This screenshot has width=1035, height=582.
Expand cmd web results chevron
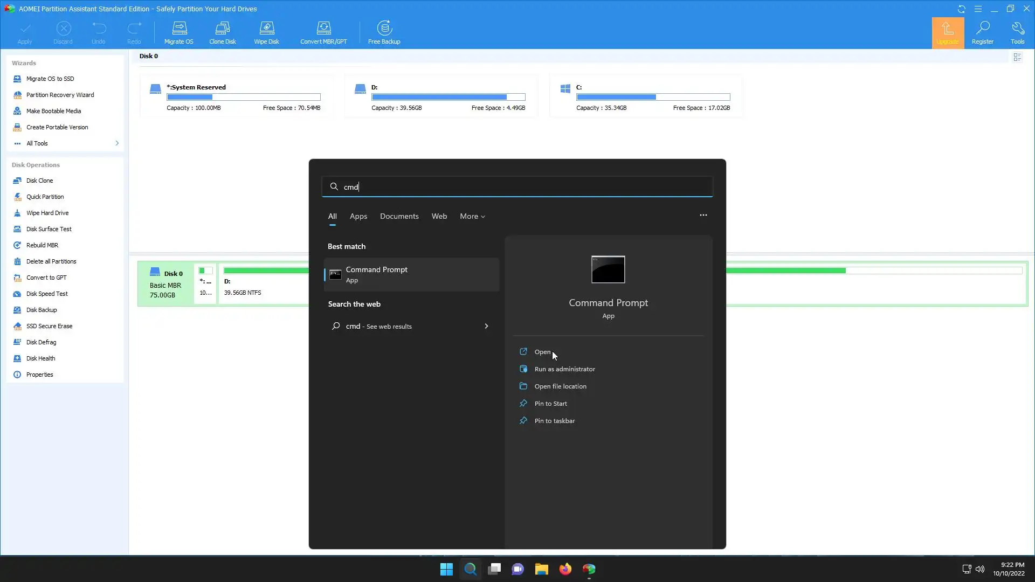pos(486,326)
